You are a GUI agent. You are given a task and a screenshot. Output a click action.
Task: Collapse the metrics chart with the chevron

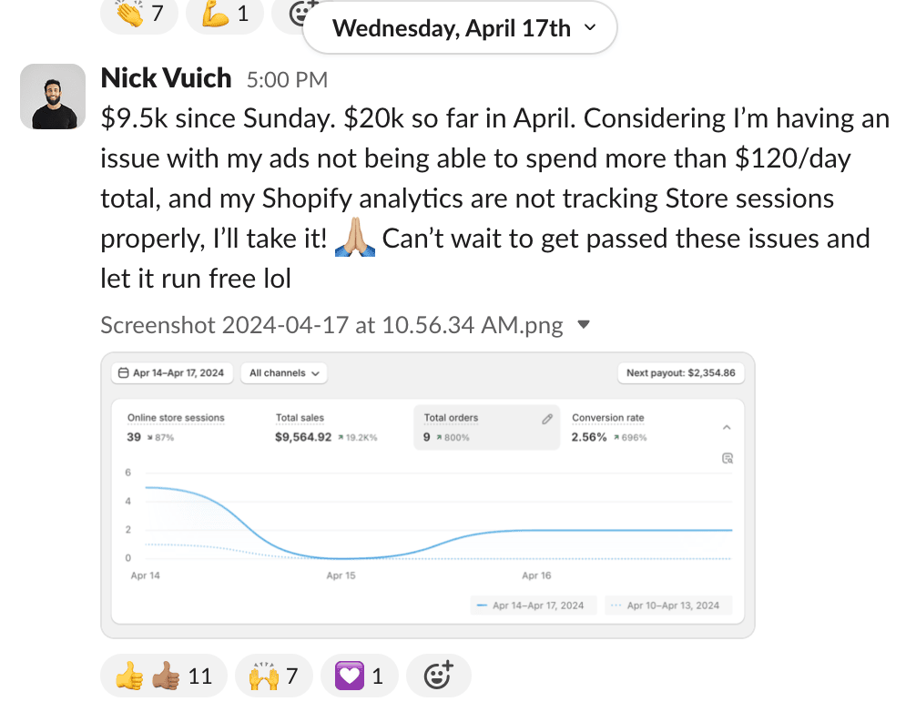[x=726, y=426]
